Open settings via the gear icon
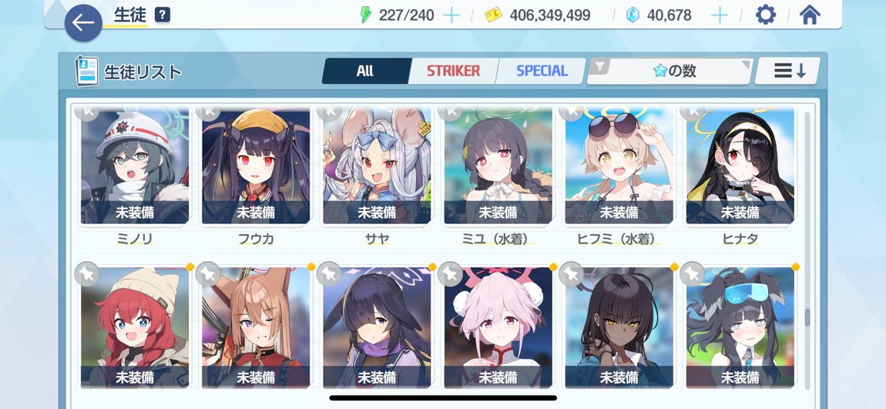886x409 pixels. click(766, 15)
